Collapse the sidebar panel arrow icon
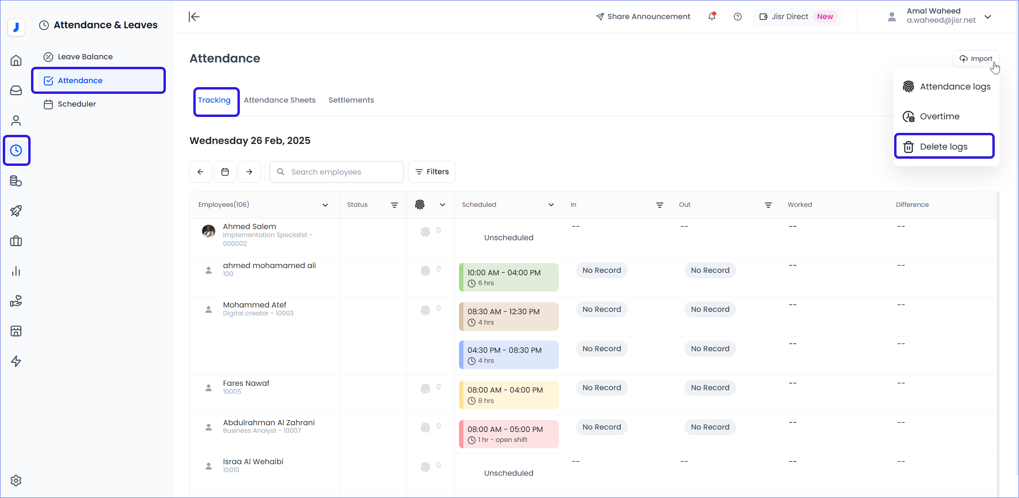Image resolution: width=1019 pixels, height=498 pixels. click(x=194, y=17)
